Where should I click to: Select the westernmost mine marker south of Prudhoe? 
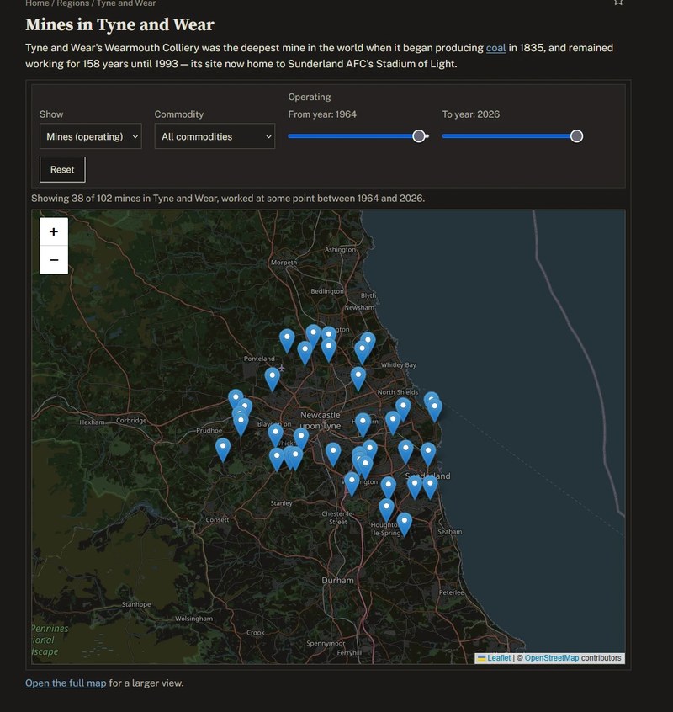222,449
